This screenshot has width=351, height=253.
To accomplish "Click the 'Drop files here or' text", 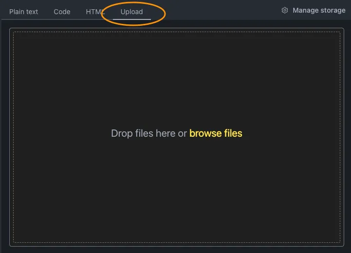I will click(x=149, y=133).
